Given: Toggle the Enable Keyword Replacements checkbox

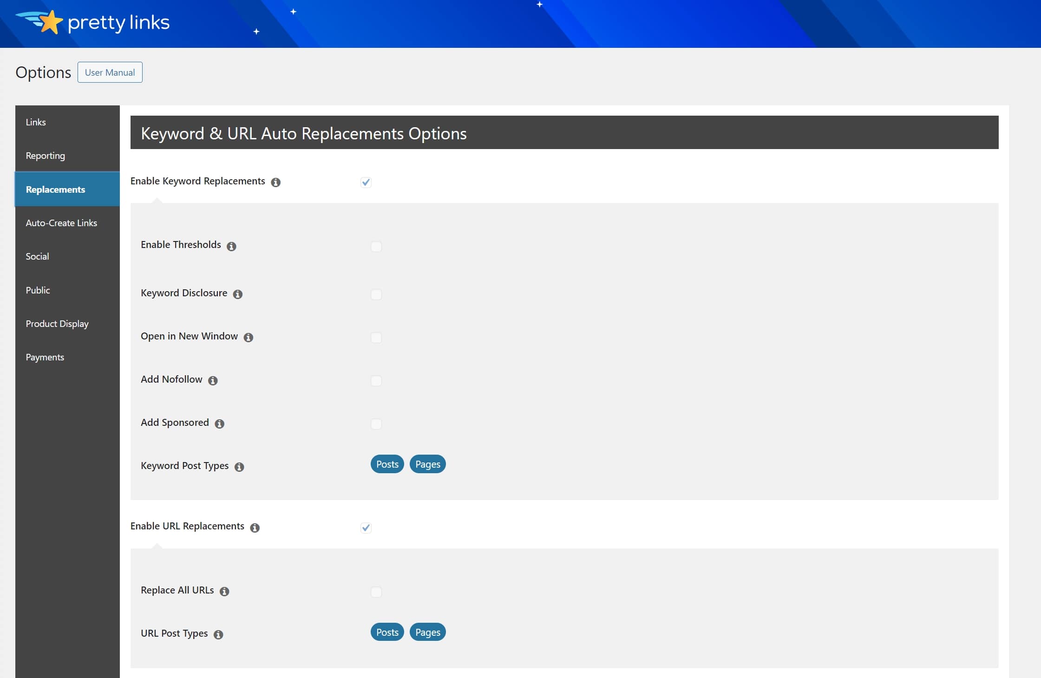Looking at the screenshot, I should pos(365,181).
